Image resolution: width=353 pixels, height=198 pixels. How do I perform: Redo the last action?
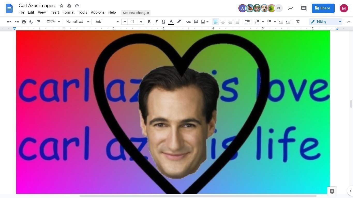17,22
